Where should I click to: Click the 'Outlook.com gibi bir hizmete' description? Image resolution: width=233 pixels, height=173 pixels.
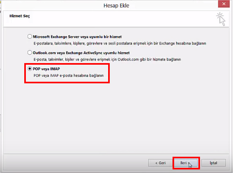(107, 60)
